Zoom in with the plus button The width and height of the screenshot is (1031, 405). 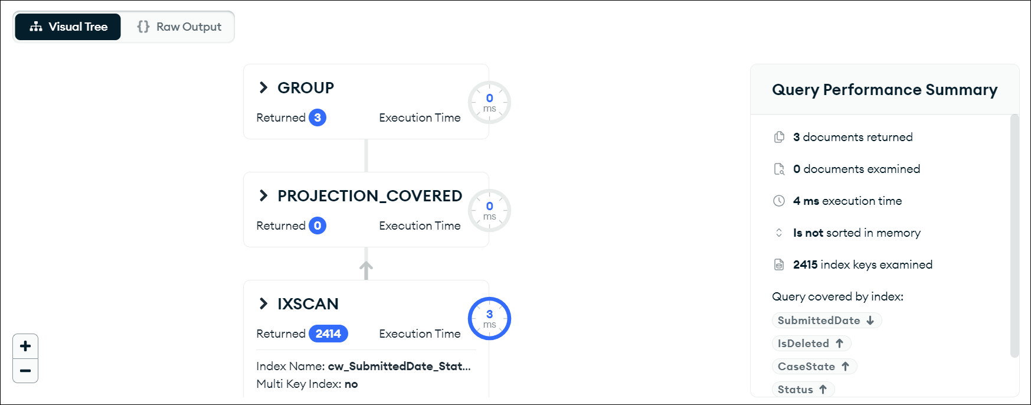pyautogui.click(x=25, y=346)
